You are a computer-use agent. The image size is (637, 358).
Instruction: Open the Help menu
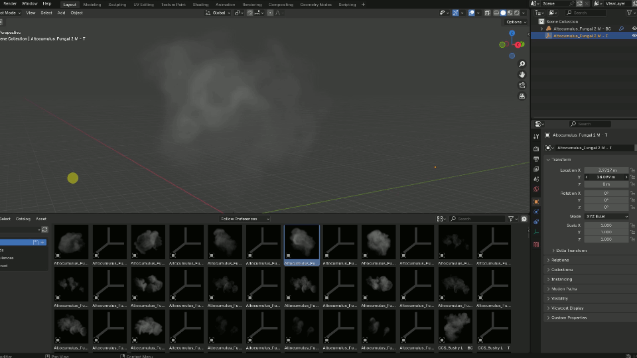tap(47, 4)
